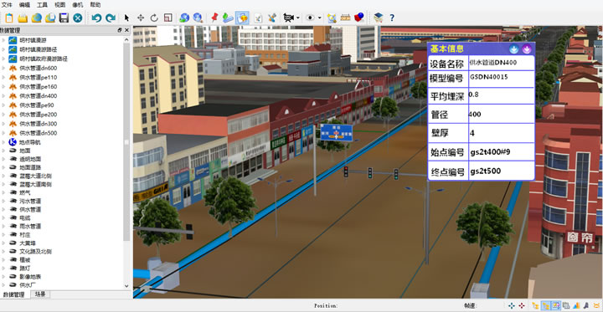This screenshot has width=603, height=312.
Task: Open the 编辑 menu
Action: tap(24, 5)
